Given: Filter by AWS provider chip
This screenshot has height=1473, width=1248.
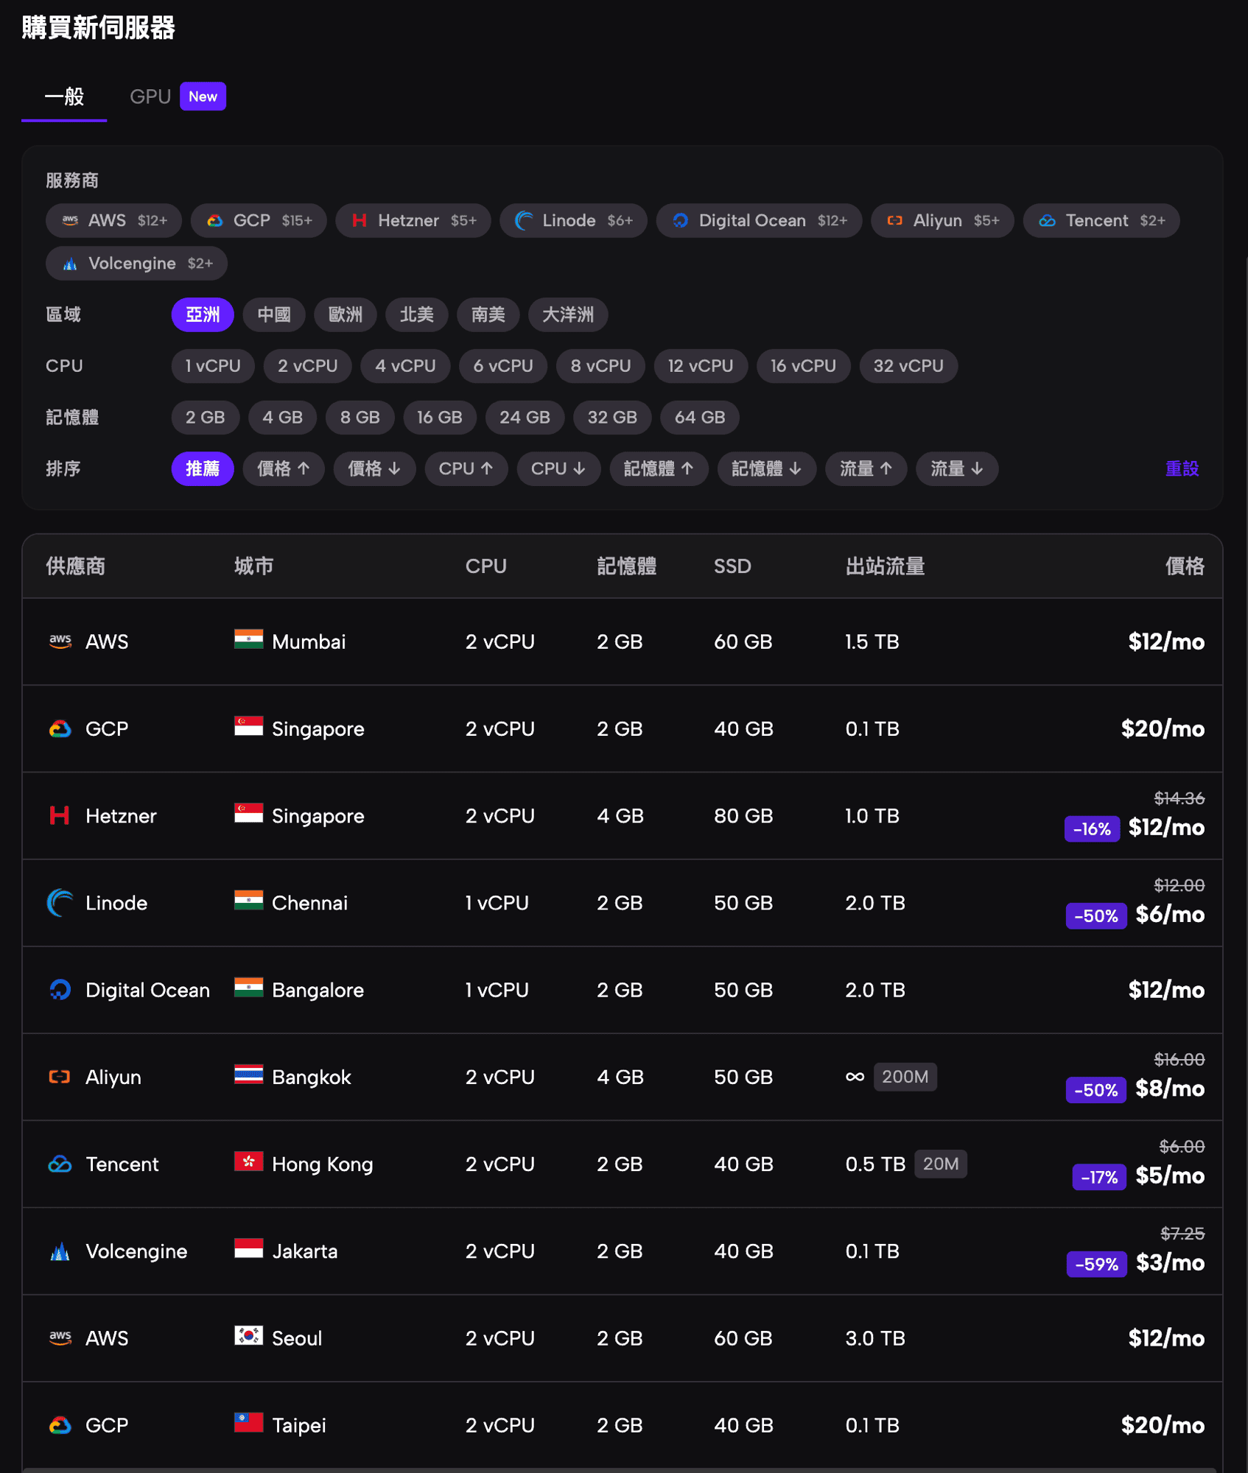Looking at the screenshot, I should 113,221.
